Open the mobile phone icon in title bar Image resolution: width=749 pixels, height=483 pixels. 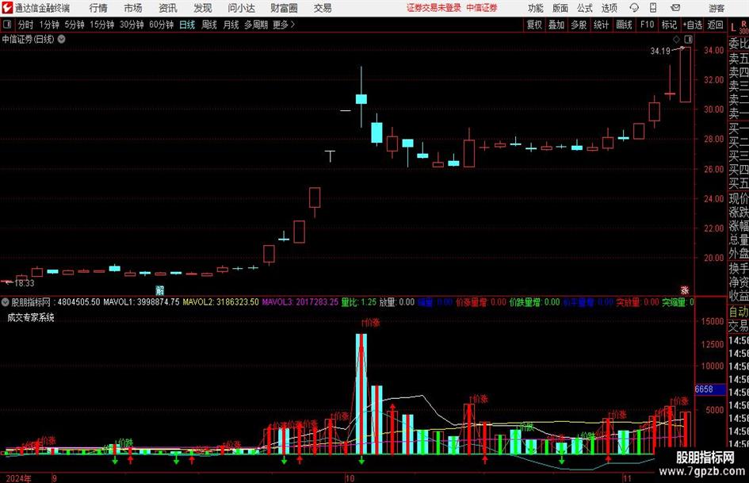click(653, 8)
